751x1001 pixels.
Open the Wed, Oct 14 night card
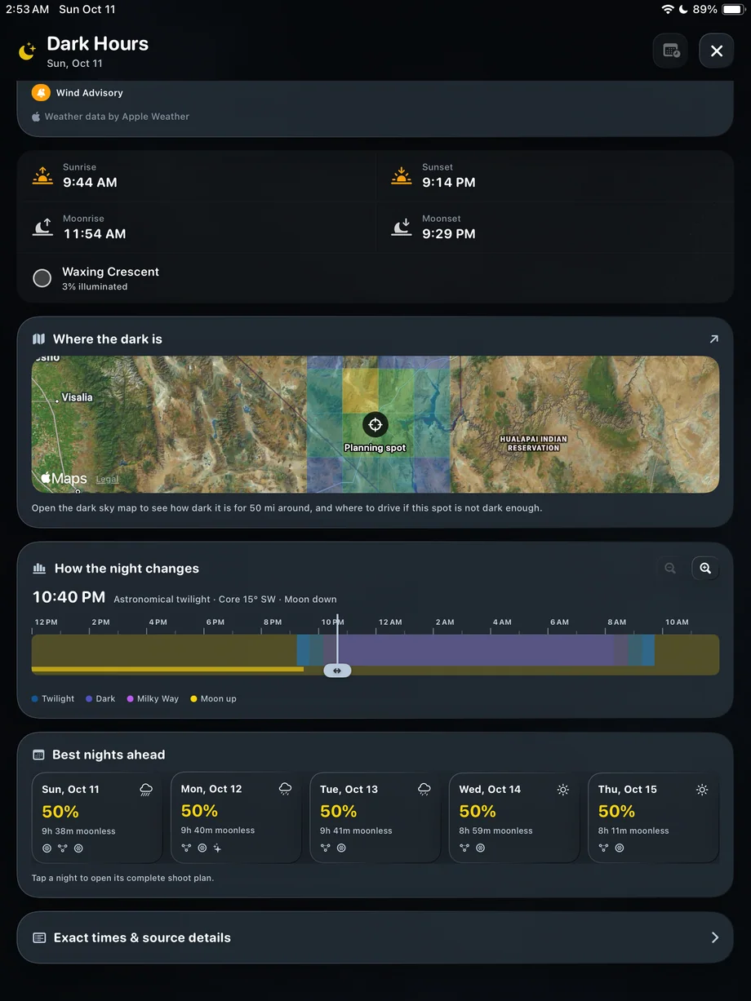click(514, 818)
